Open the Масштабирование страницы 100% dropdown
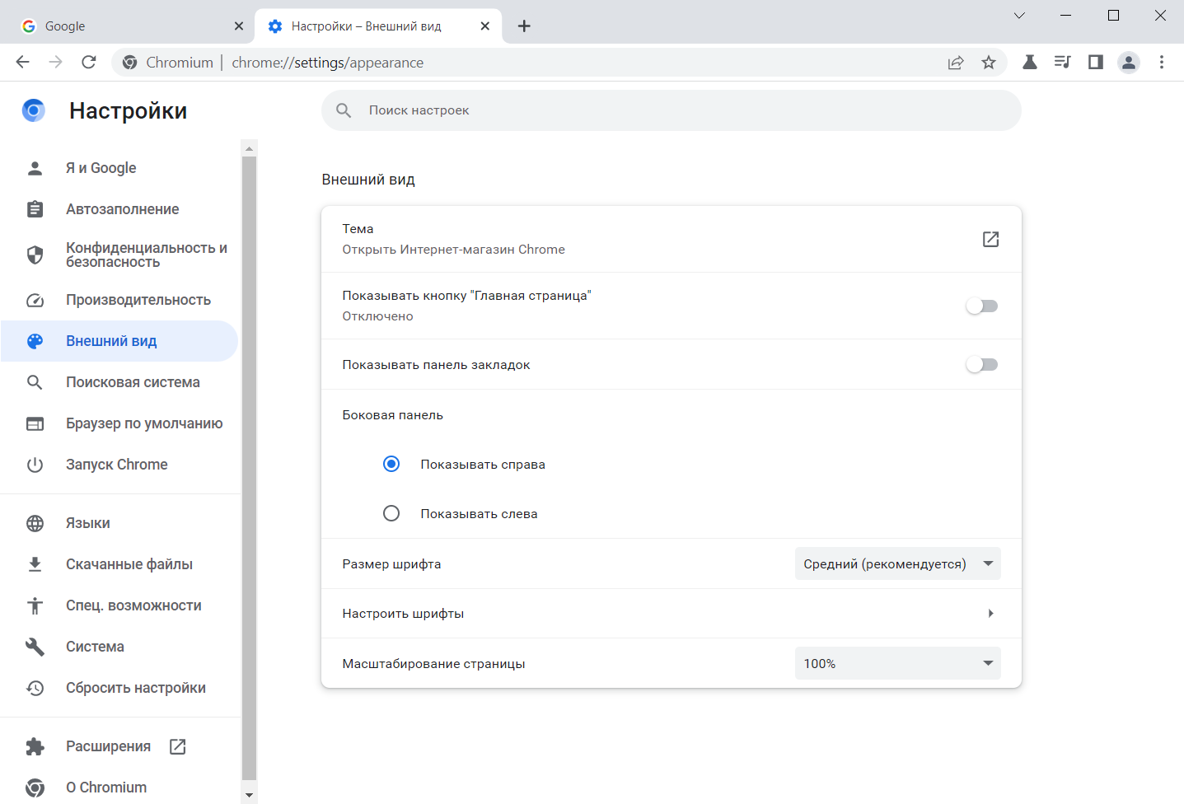 tap(897, 663)
